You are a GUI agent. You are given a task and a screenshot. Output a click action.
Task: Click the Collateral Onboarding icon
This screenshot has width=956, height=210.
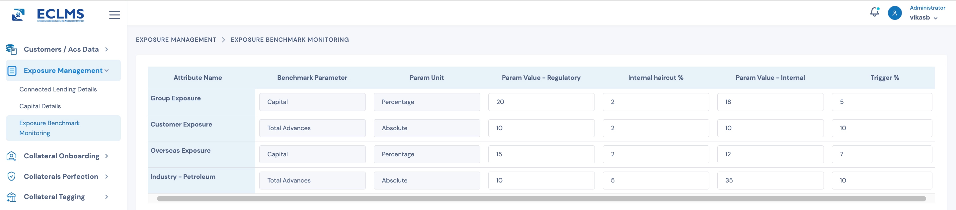[x=12, y=156]
